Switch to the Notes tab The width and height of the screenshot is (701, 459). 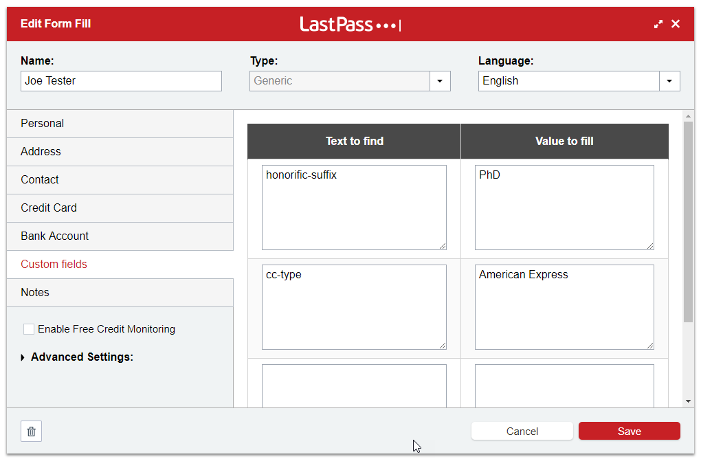point(120,293)
